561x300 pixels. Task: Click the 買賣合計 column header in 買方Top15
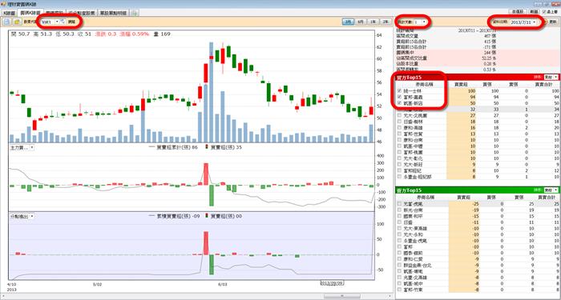(x=544, y=85)
